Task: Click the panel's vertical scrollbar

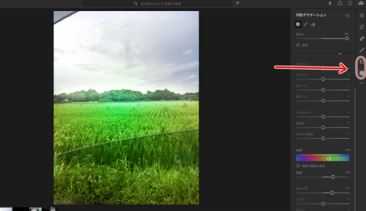Action: tap(355, 149)
